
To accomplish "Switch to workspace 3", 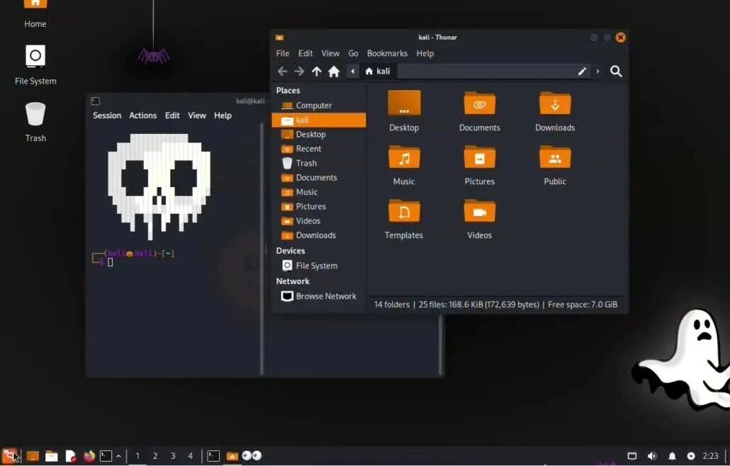I will [x=173, y=456].
